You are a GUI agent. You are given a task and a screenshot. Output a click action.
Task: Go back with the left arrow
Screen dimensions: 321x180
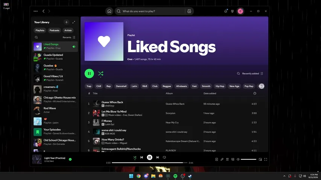(x=43, y=11)
